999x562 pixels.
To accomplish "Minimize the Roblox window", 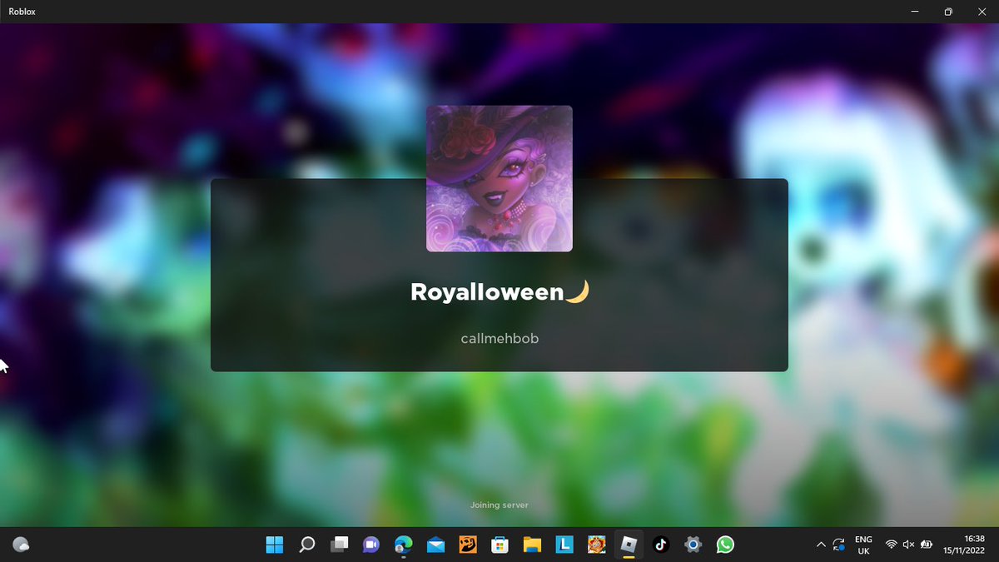I will click(x=913, y=12).
